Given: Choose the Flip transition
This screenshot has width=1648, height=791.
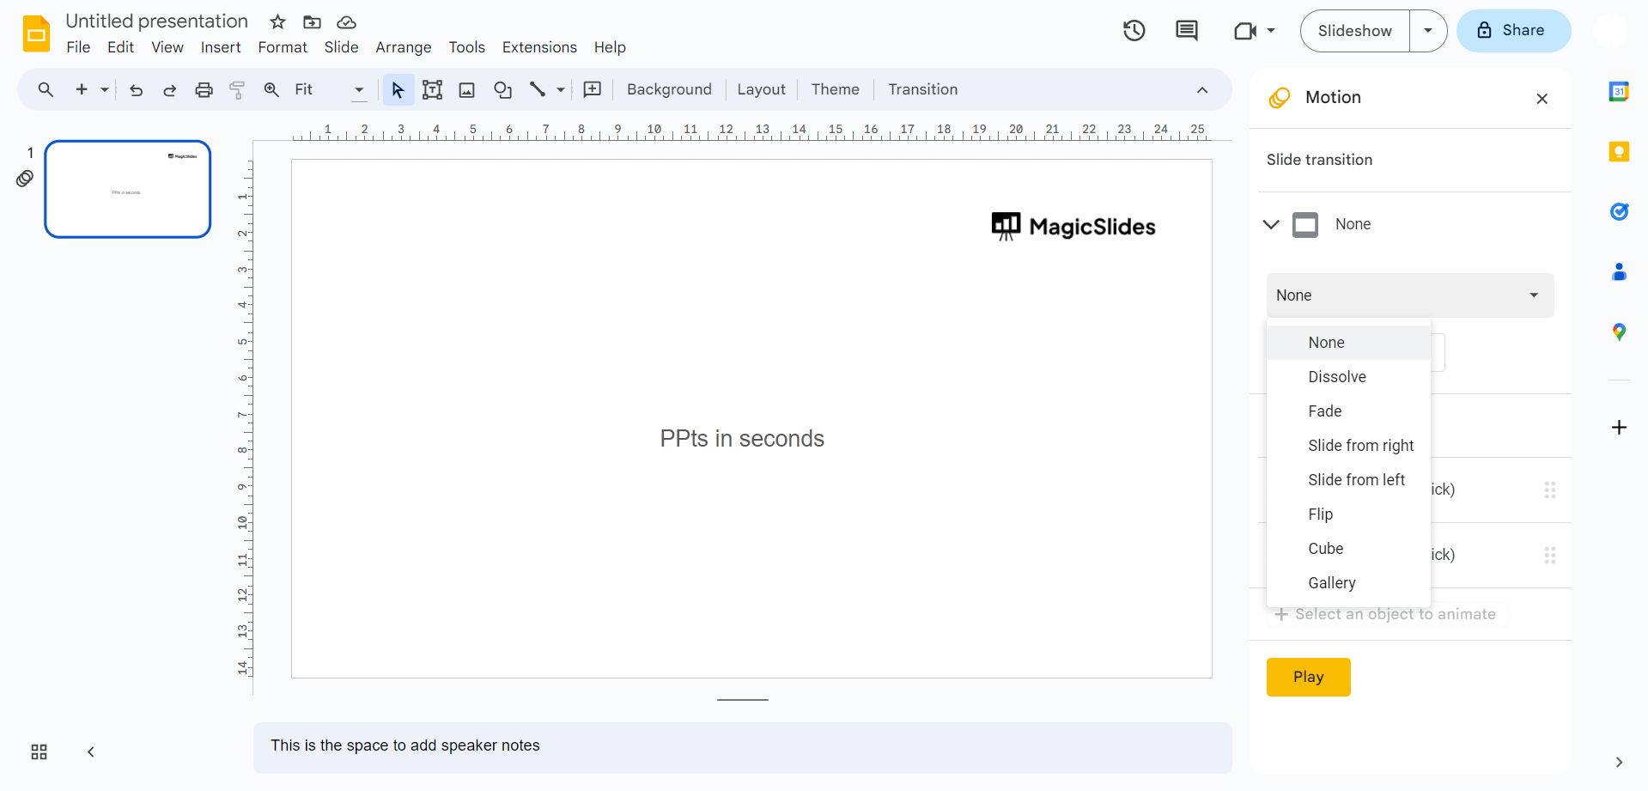Looking at the screenshot, I should (x=1348, y=514).
